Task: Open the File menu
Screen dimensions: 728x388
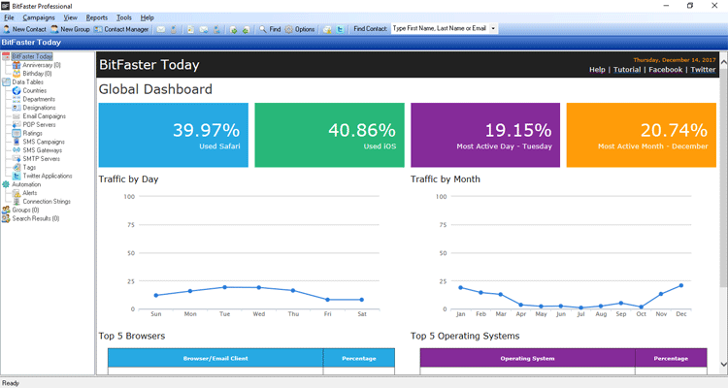Action: point(9,17)
